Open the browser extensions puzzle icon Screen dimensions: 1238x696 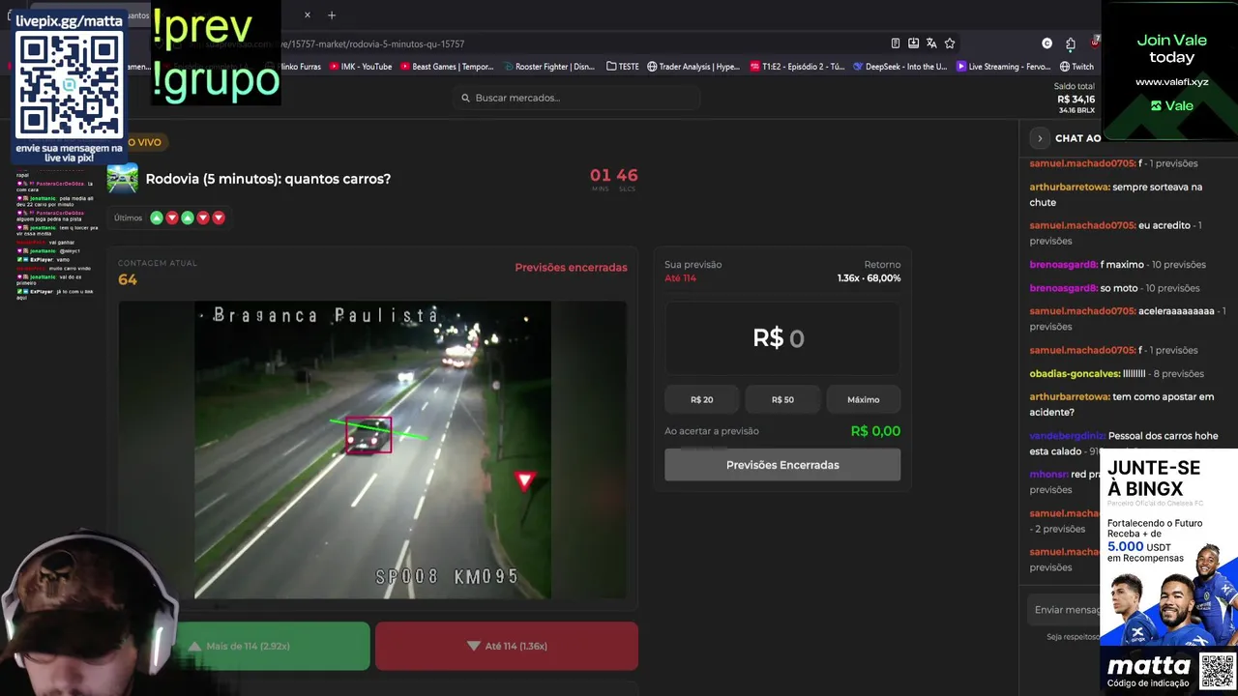point(1071,43)
